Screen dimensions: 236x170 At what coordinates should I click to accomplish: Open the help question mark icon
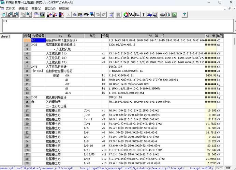pos(185,15)
